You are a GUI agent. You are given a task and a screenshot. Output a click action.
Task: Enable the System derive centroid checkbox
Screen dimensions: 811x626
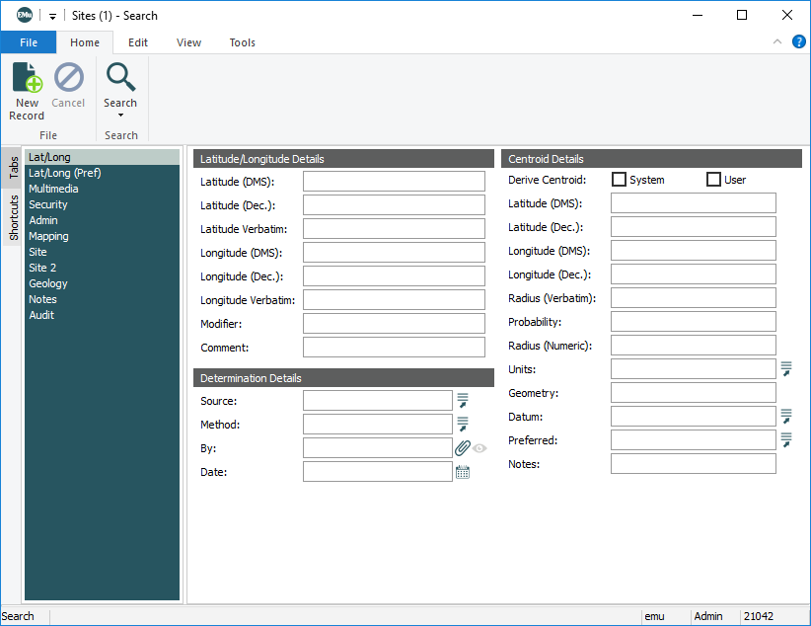pyautogui.click(x=620, y=180)
